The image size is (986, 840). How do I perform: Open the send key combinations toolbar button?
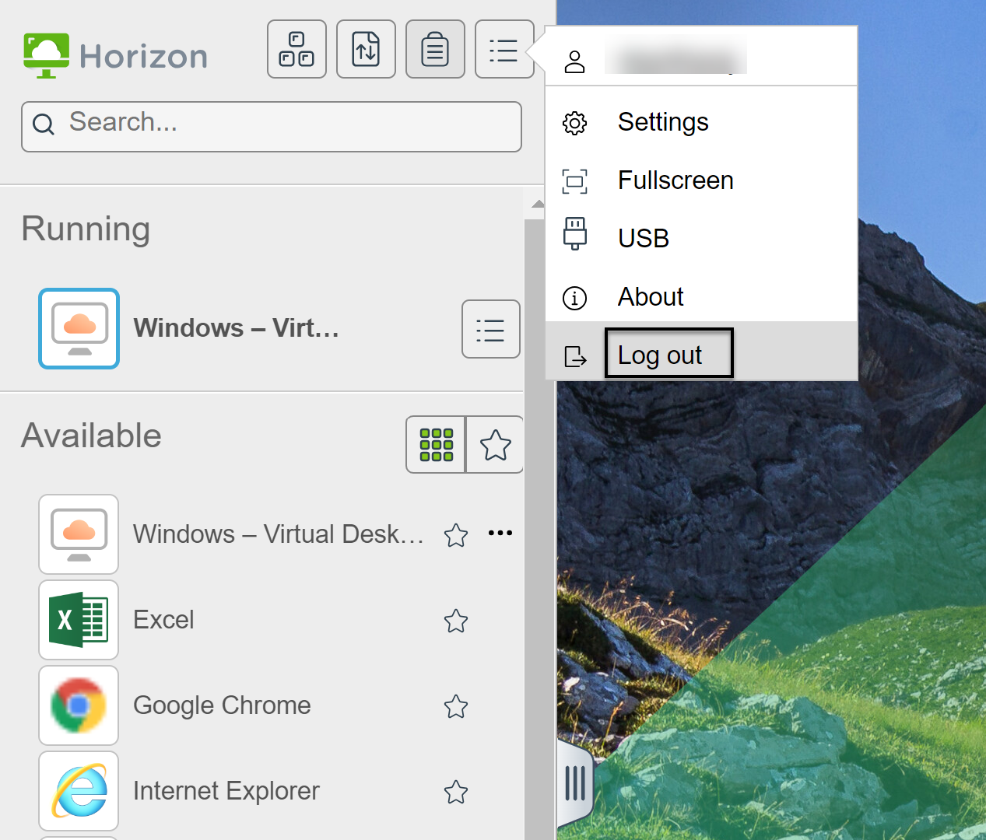pos(297,49)
